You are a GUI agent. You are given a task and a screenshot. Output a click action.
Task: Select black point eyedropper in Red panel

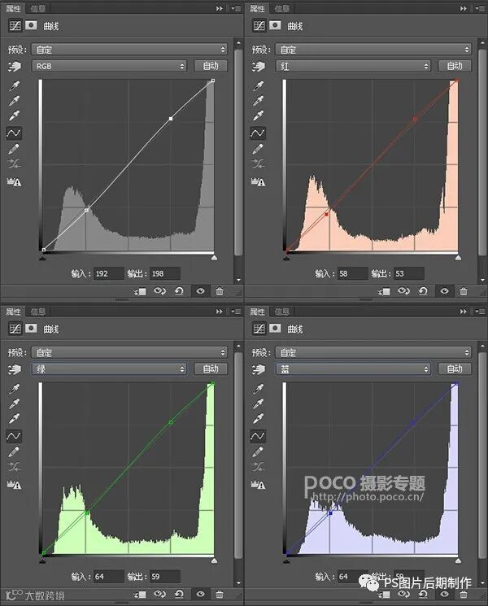tap(258, 85)
